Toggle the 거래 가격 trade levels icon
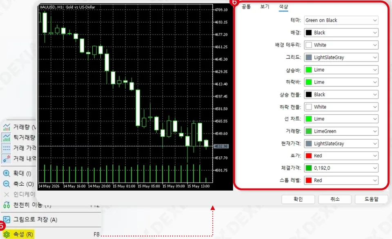The image size is (392, 239). (7, 148)
